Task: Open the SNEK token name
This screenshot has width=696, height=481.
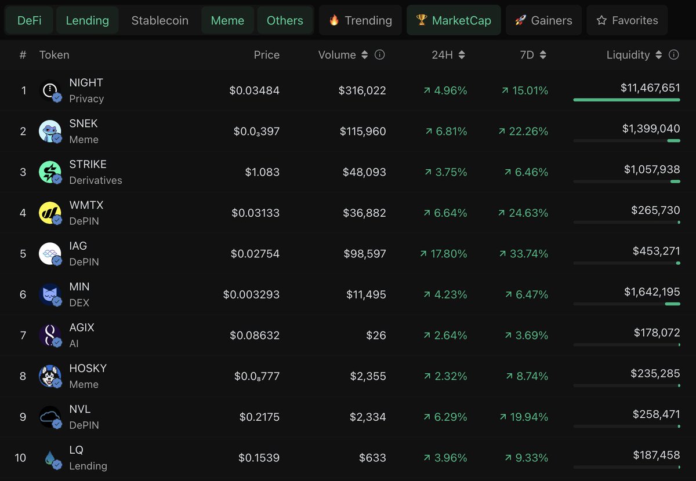Action: click(x=84, y=123)
